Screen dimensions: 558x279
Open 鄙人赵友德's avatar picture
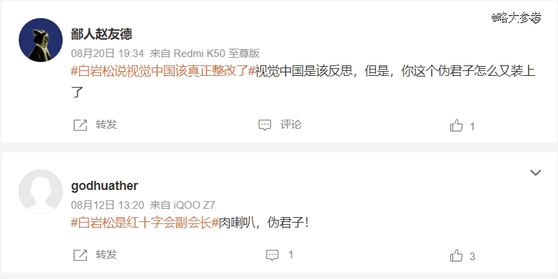[40, 40]
